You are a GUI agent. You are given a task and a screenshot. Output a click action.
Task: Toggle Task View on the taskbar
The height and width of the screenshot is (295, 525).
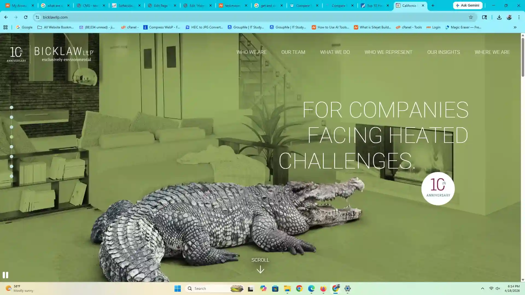pos(250,288)
